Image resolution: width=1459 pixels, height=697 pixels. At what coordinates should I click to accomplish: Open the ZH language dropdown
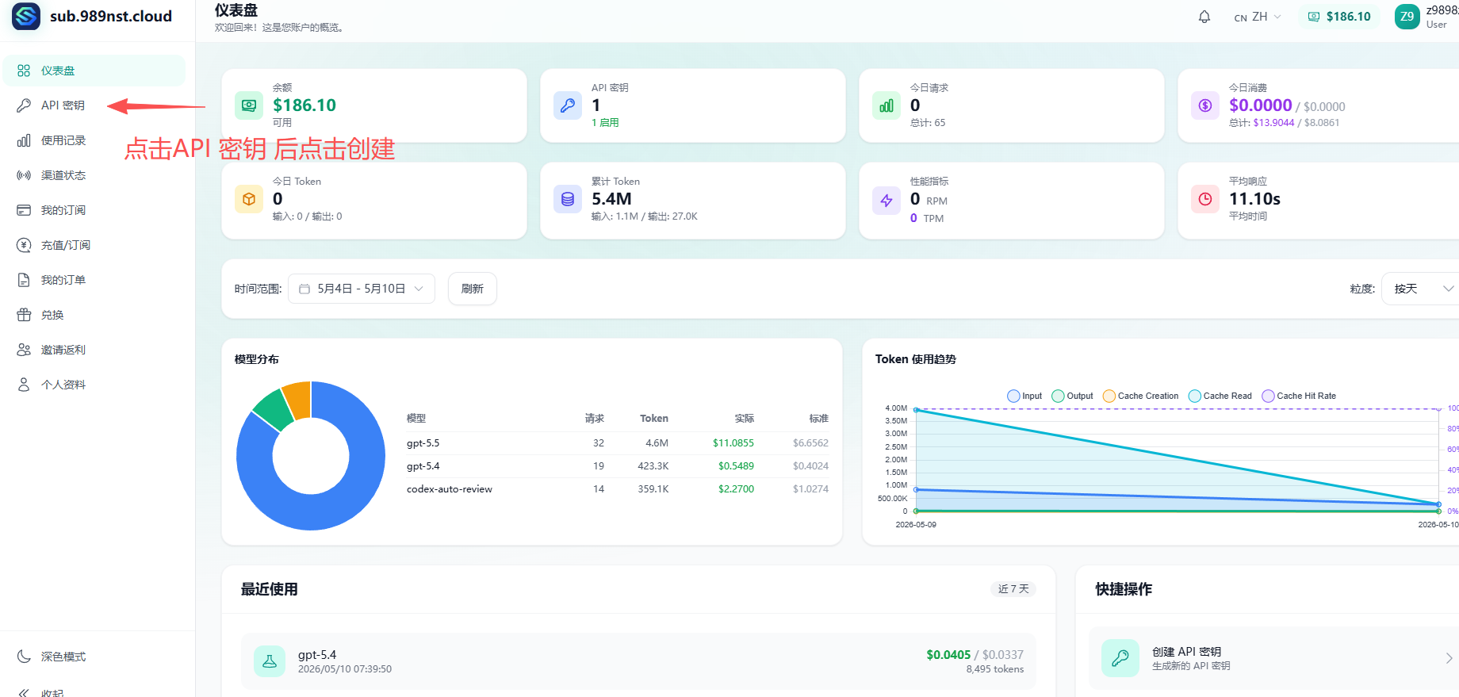[x=1258, y=17]
